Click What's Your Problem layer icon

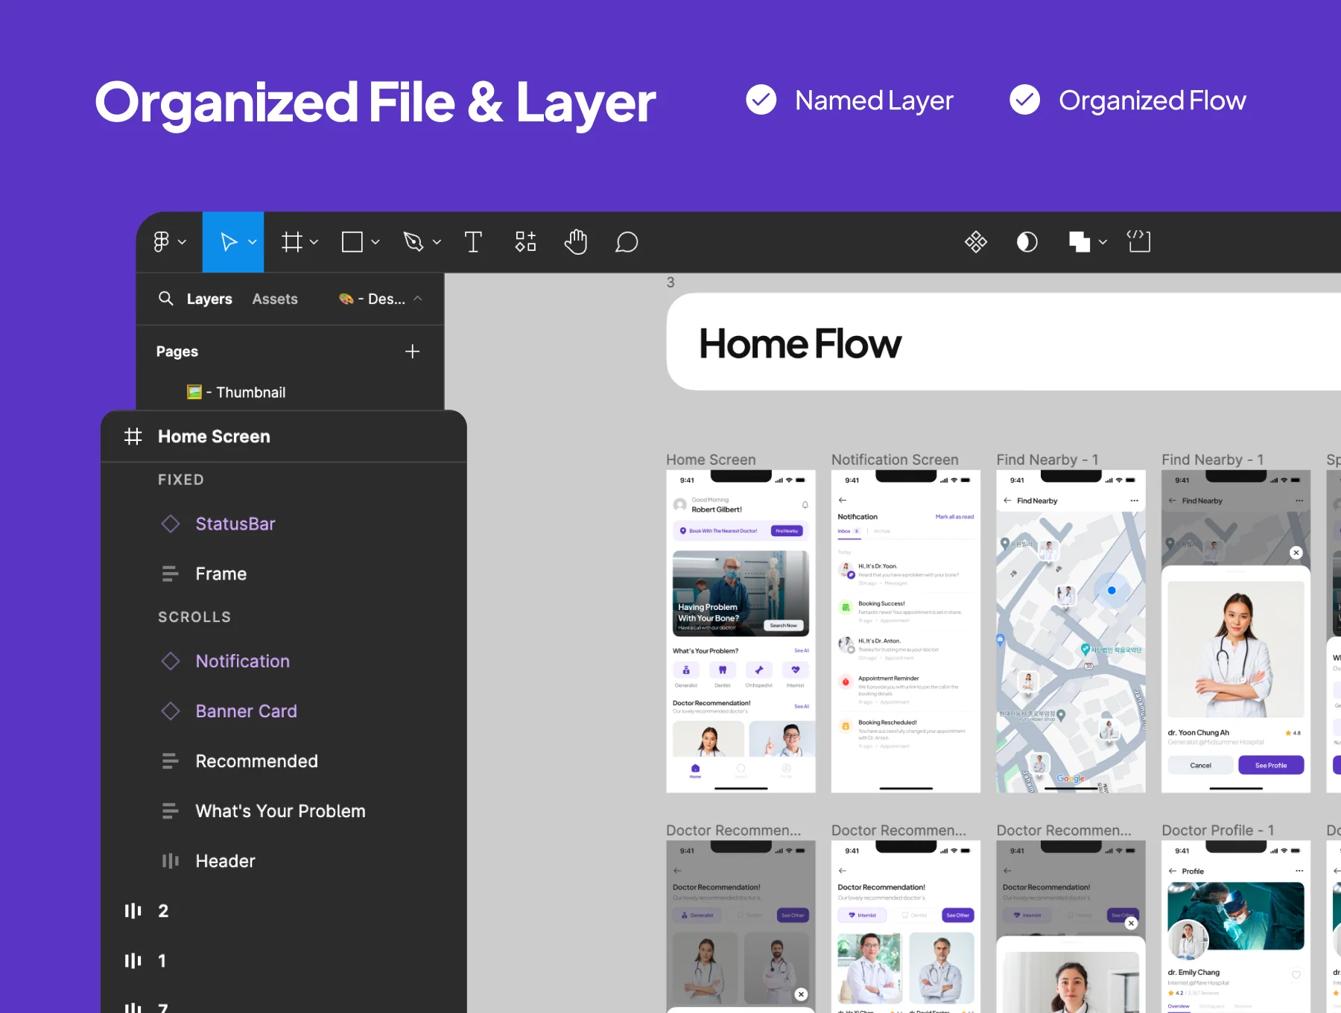pos(171,811)
